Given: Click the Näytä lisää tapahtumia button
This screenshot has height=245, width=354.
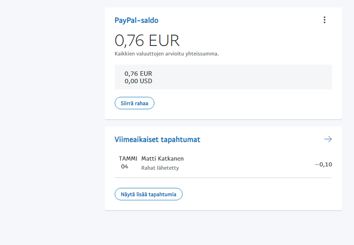Looking at the screenshot, I should tap(148, 194).
